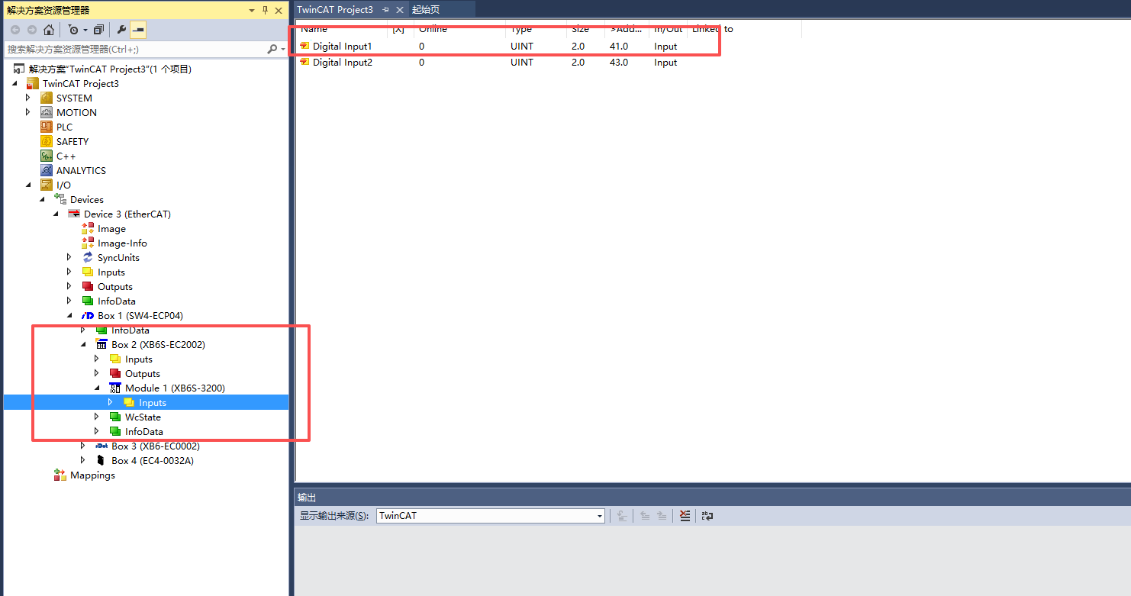The height and width of the screenshot is (596, 1131).
Task: Expand the Box 3 (XB6-EC0002) node
Action: pyautogui.click(x=82, y=446)
